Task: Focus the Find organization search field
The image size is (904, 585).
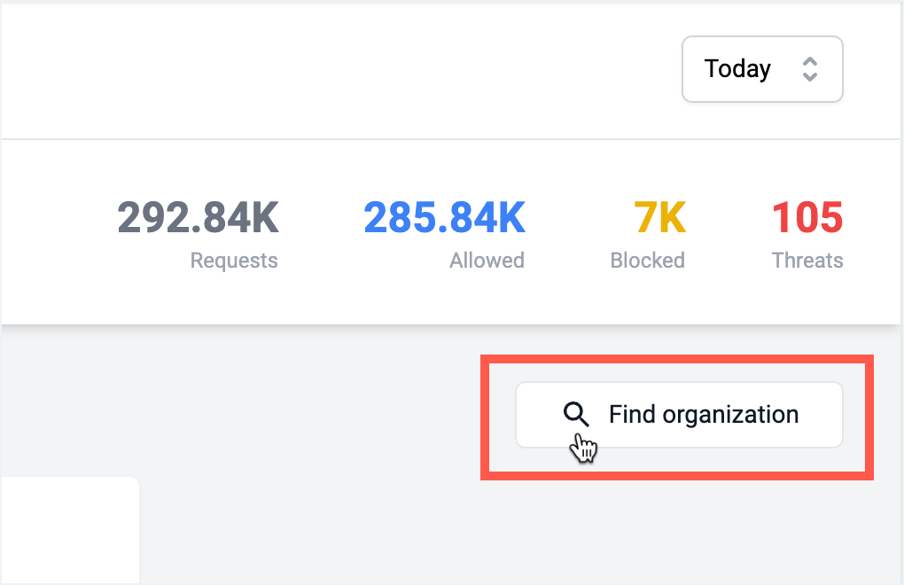Action: click(x=679, y=415)
